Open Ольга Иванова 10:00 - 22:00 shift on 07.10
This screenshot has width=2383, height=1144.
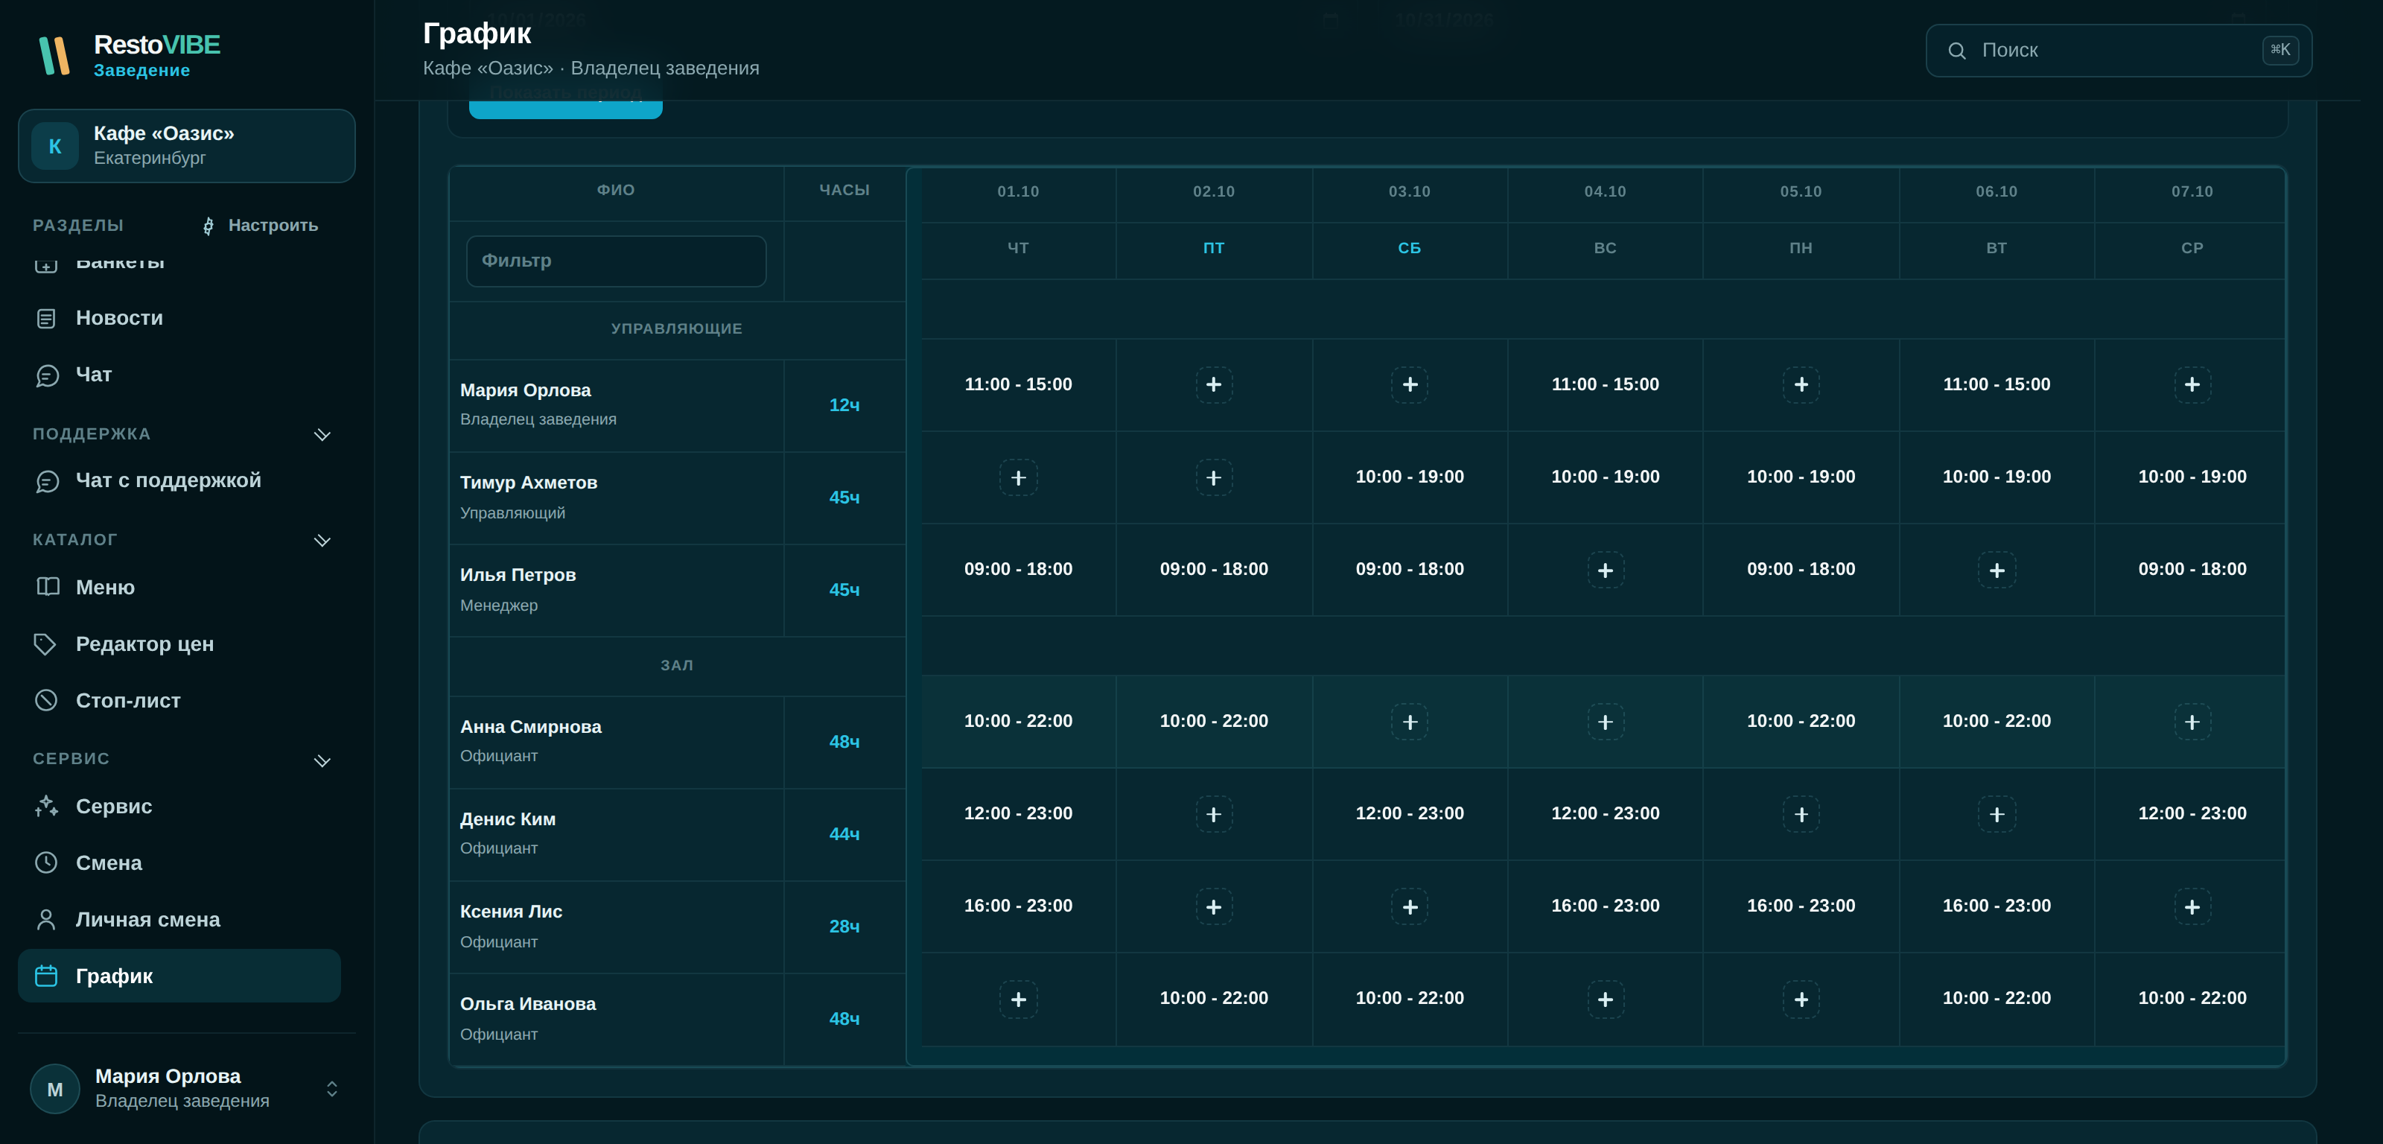(x=2192, y=999)
